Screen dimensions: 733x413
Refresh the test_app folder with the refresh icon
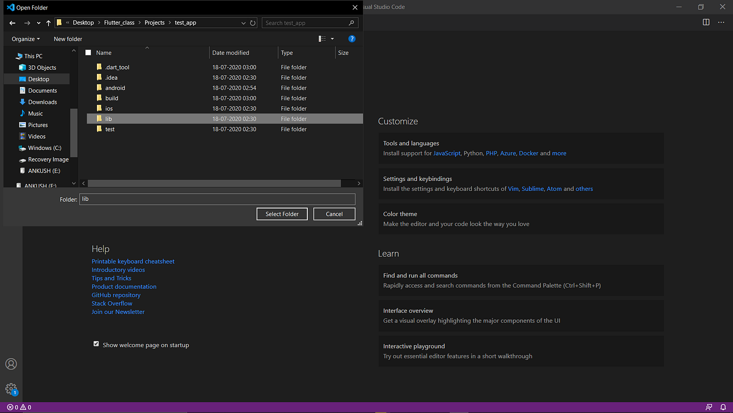click(252, 23)
